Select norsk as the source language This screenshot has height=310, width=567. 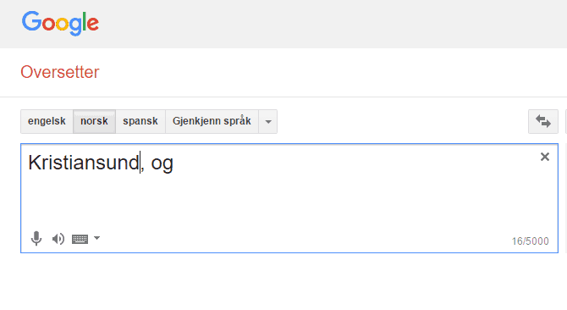pos(94,121)
